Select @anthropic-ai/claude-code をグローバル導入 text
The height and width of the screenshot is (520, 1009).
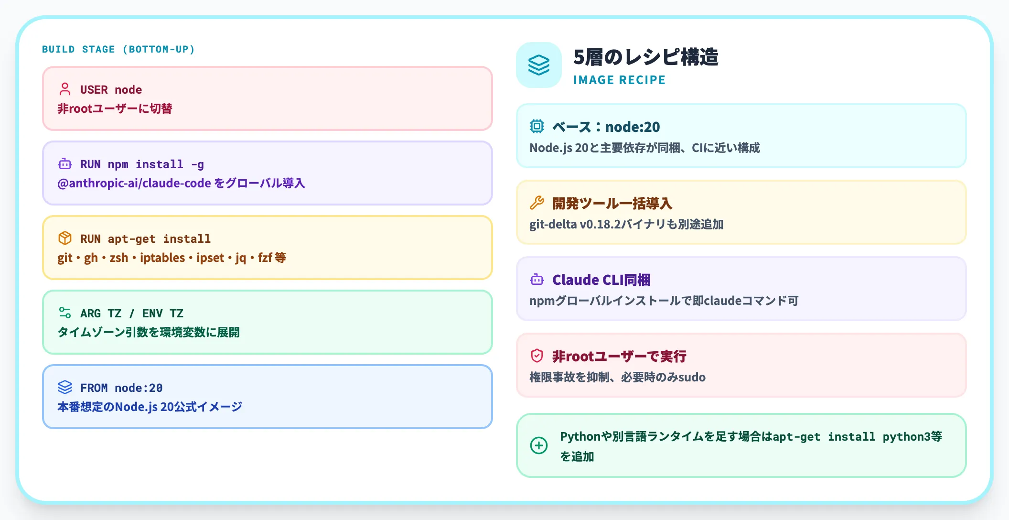181,183
